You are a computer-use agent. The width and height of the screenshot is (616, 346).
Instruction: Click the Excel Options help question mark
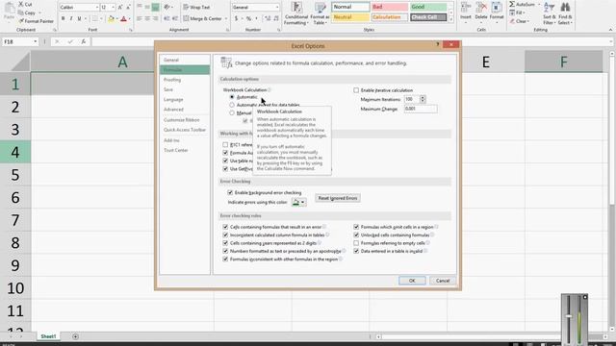click(438, 44)
